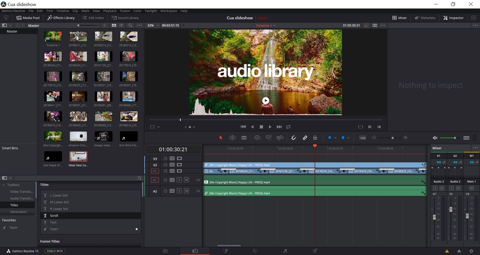Play timeline in reverse

tap(252, 126)
